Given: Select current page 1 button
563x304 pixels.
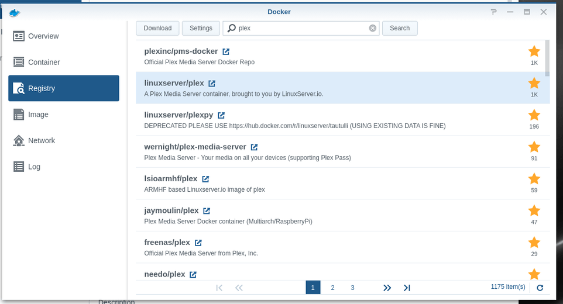Looking at the screenshot, I should coord(313,288).
